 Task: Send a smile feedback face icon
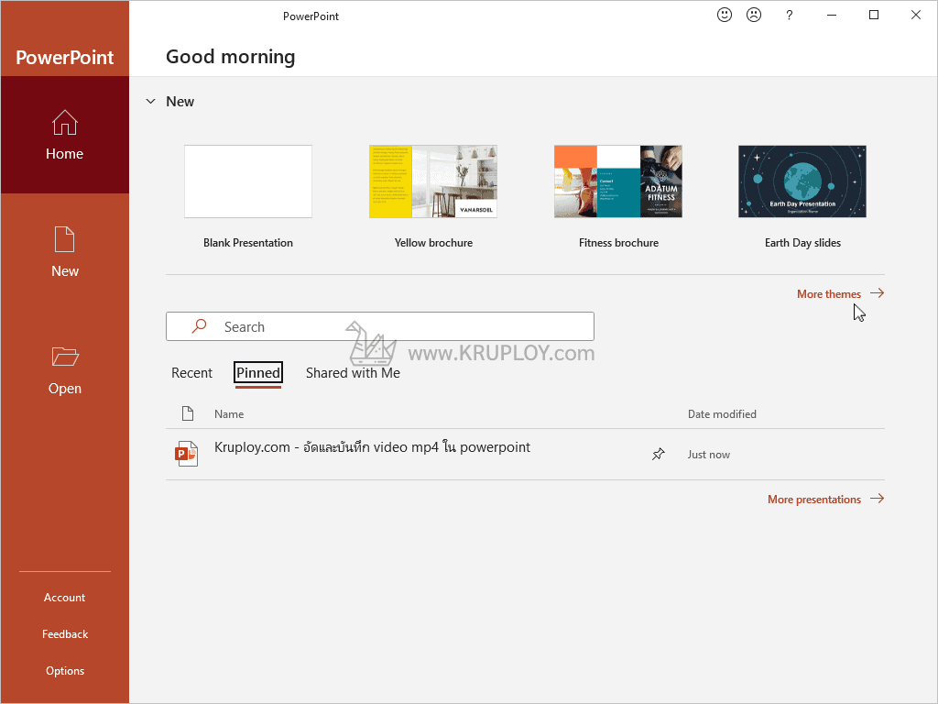(725, 15)
